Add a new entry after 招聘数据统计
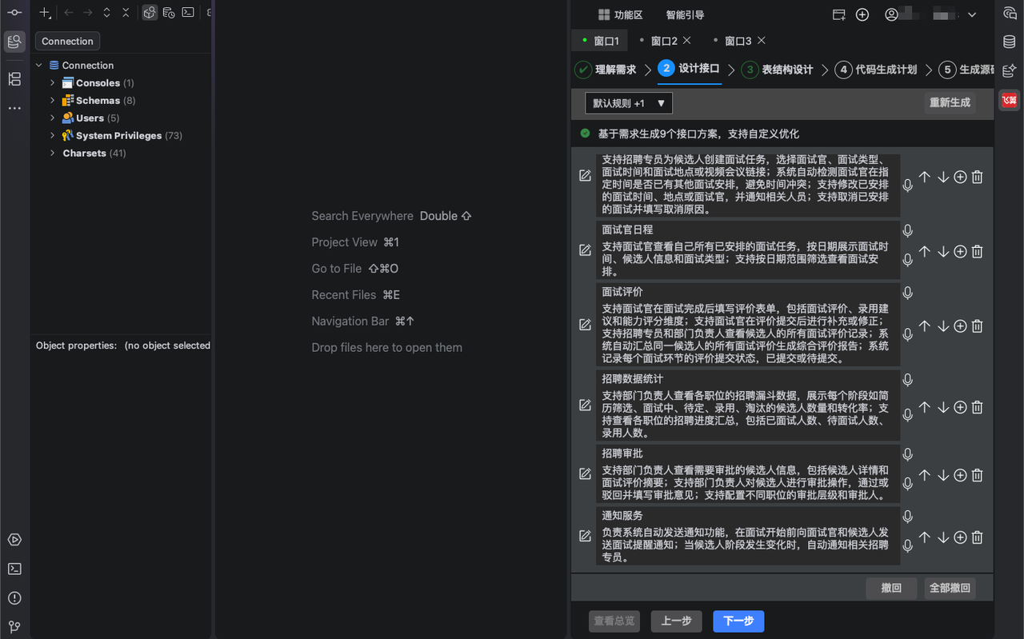The height and width of the screenshot is (639, 1024). [960, 408]
